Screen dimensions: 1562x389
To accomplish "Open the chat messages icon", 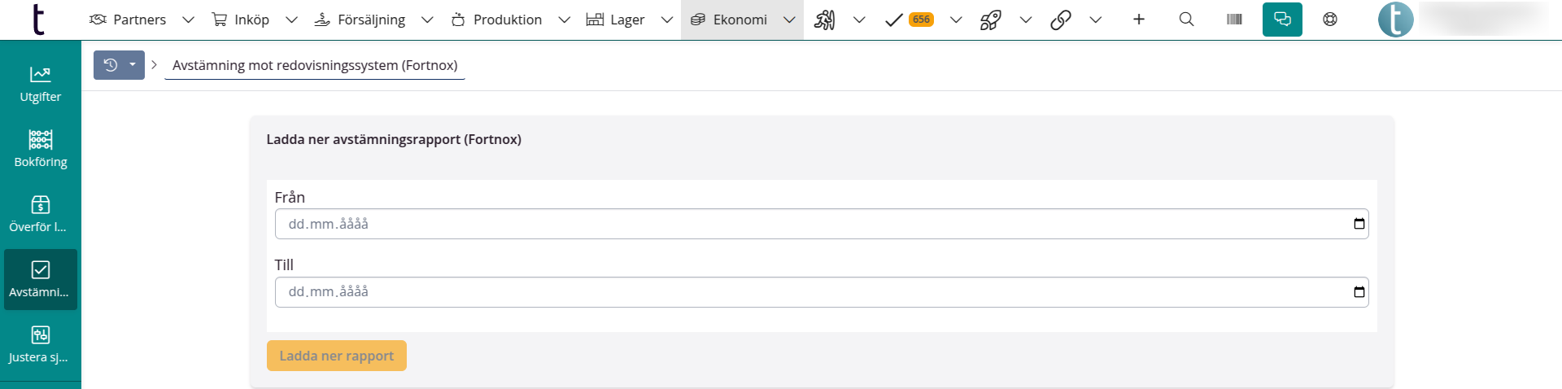I will point(1282,20).
